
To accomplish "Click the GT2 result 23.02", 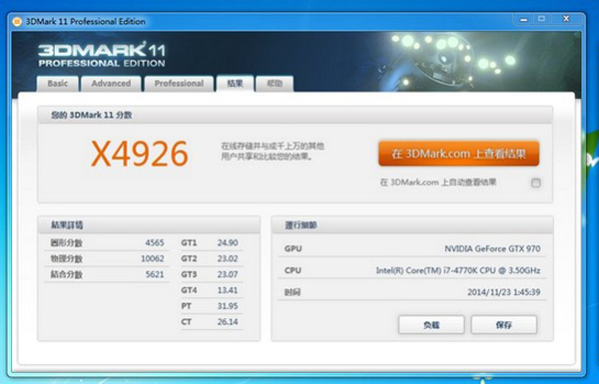I will (228, 258).
